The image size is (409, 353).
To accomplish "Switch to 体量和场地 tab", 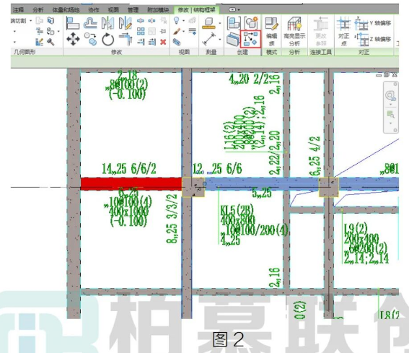I will 66,10.
